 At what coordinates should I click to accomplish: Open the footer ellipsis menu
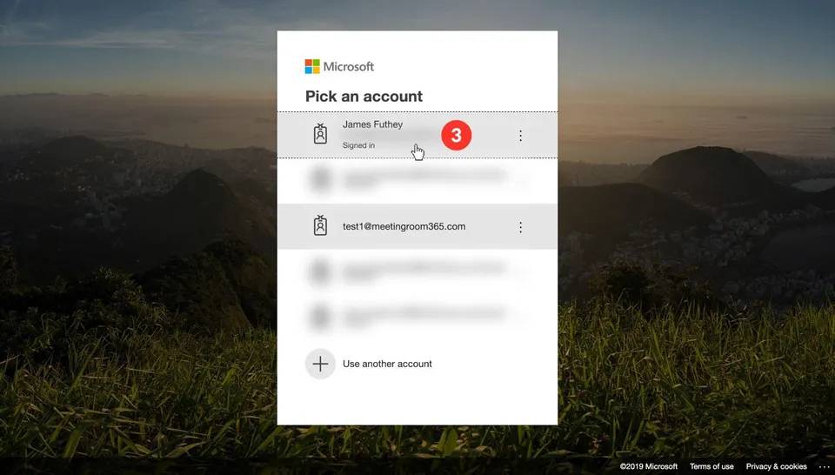[824, 467]
